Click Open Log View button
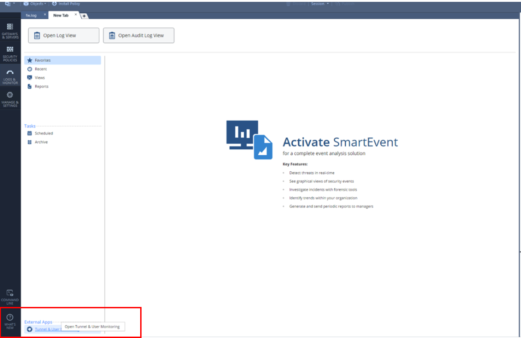This screenshot has height=338, width=521. (63, 36)
